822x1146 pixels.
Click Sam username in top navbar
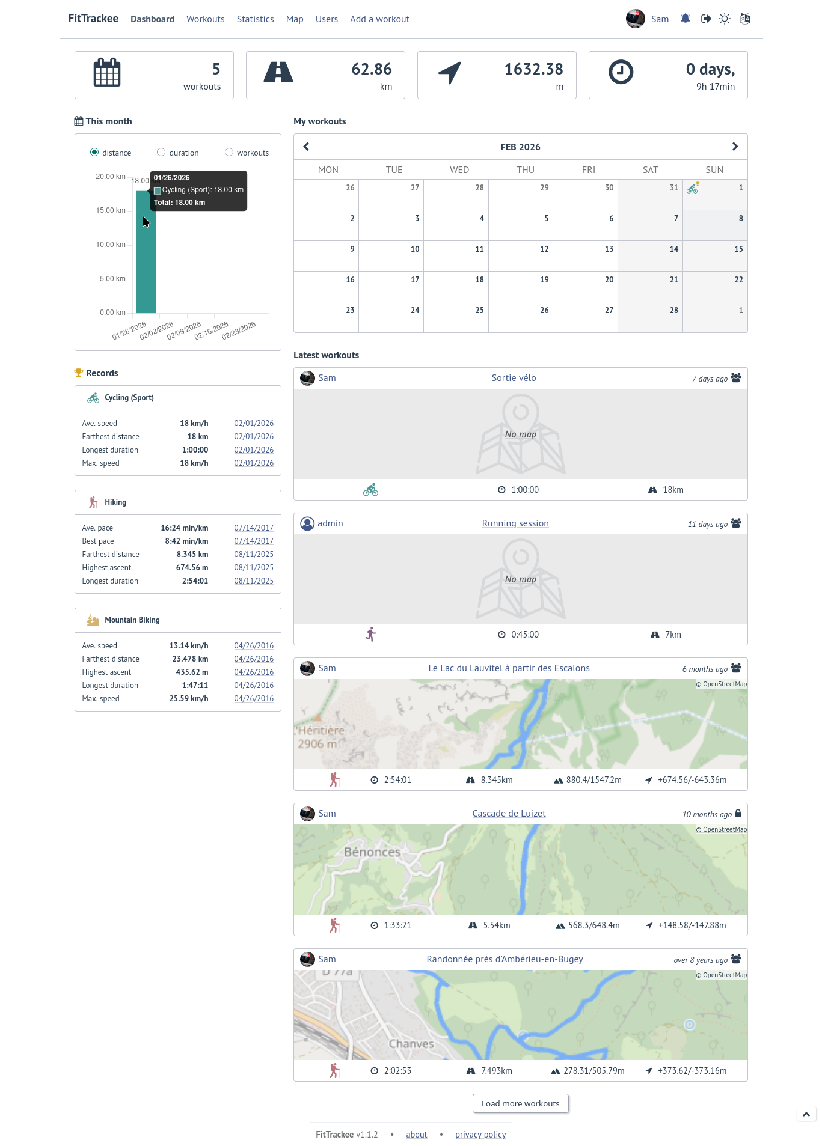(x=660, y=19)
